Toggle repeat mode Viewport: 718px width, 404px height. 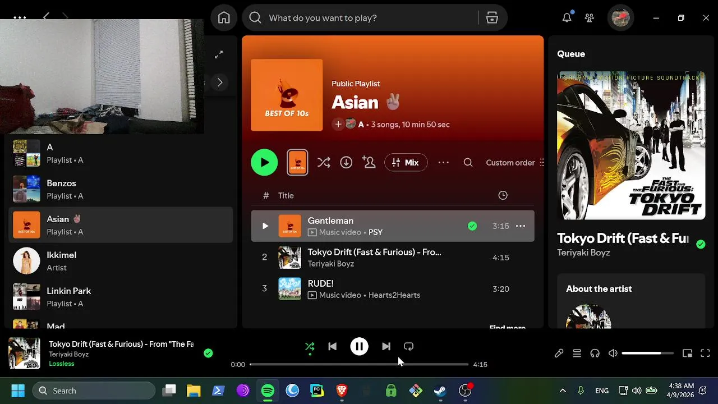[x=408, y=346]
